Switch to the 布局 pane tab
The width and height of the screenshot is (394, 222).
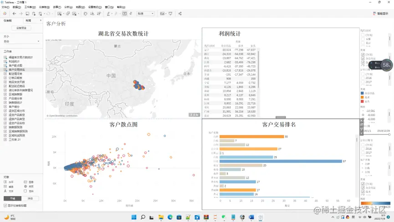click(x=28, y=21)
